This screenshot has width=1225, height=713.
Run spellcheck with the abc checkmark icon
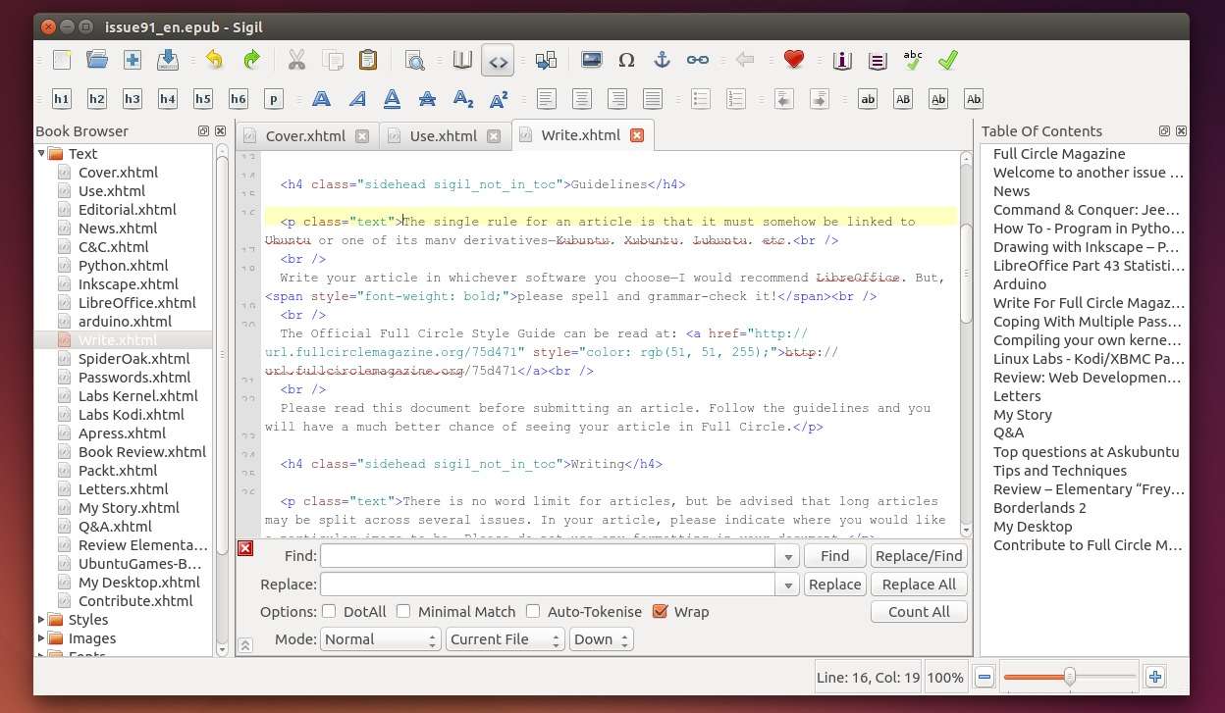click(912, 60)
